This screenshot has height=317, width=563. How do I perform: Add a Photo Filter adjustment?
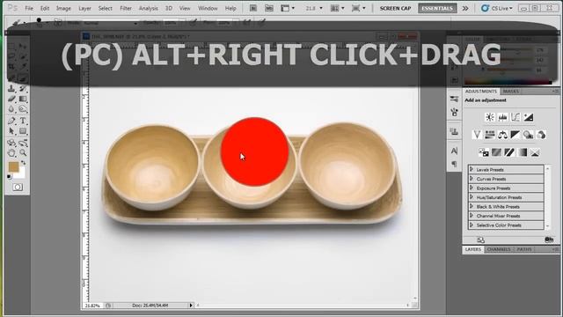(x=528, y=135)
